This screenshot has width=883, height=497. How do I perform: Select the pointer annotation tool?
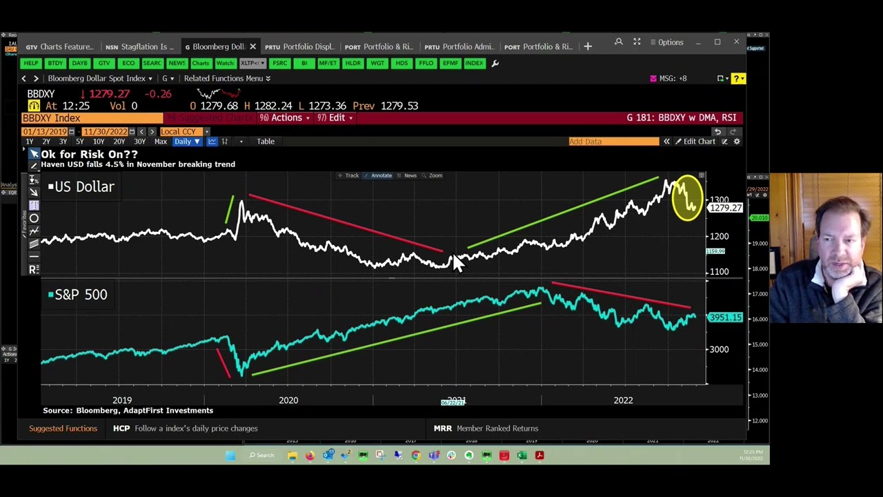(x=34, y=153)
